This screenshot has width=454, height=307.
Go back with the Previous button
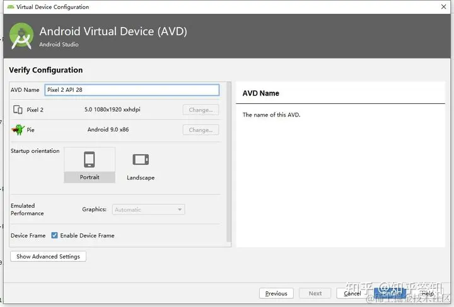[276, 293]
